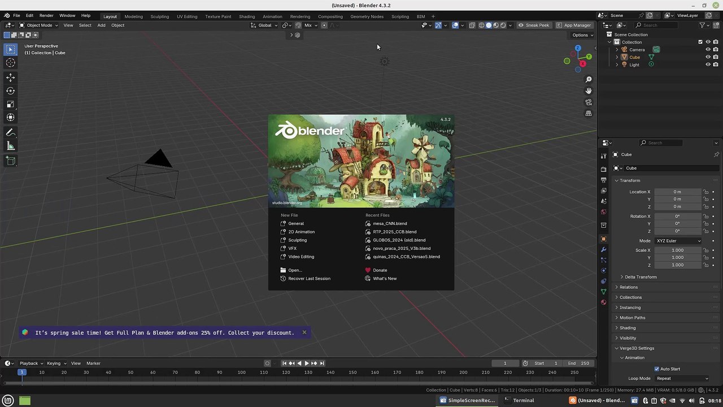
Task: Switch to the Geometry Nodes workspace tab
Action: click(367, 16)
